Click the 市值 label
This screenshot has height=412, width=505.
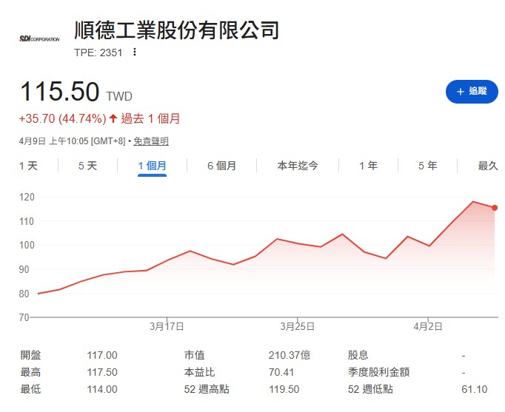click(194, 355)
